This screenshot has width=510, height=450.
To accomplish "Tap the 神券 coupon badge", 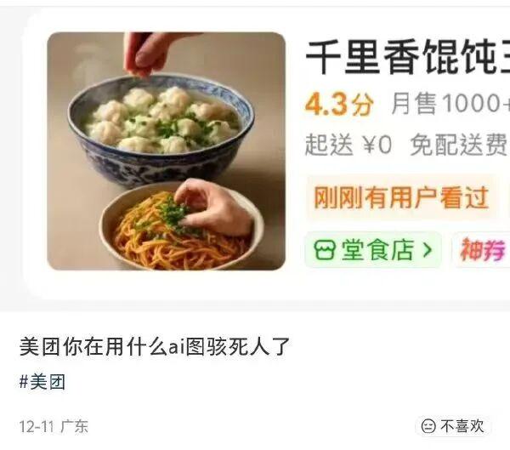I will pyautogui.click(x=483, y=250).
